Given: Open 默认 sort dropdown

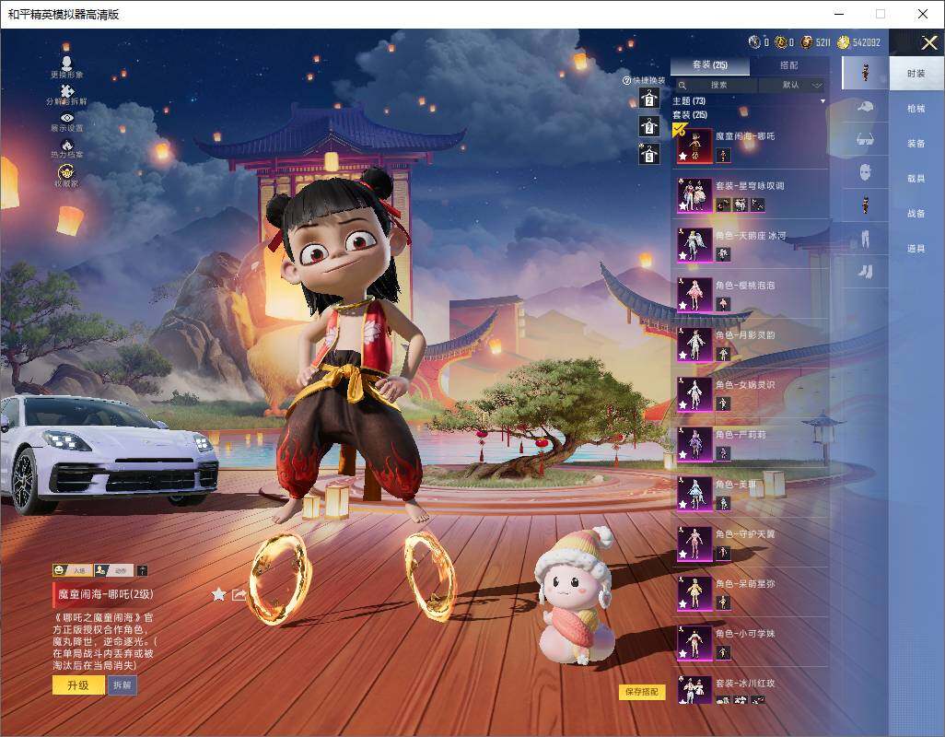Looking at the screenshot, I should pyautogui.click(x=793, y=85).
